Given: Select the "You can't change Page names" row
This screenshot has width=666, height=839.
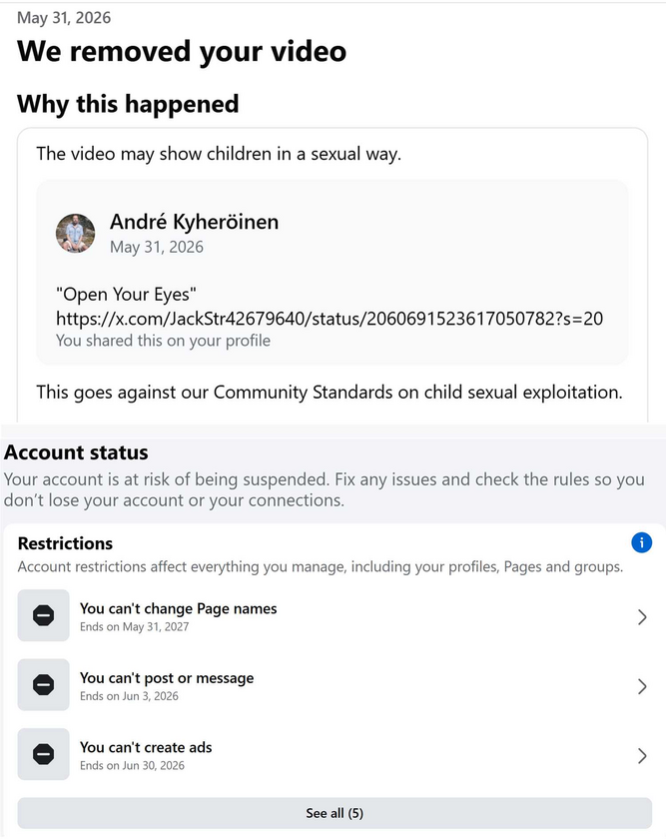Looking at the screenshot, I should point(334,616).
